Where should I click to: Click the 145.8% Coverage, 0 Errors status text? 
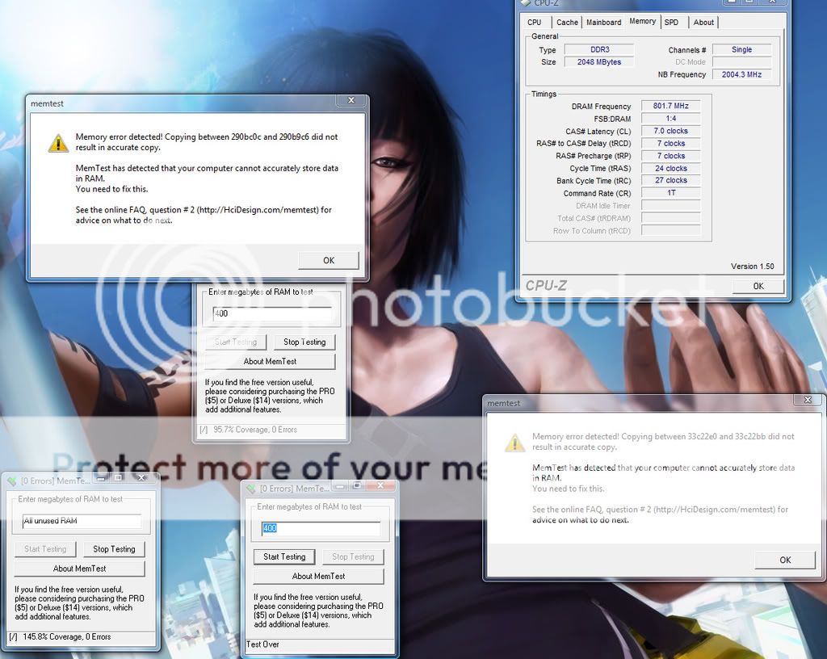click(x=67, y=637)
